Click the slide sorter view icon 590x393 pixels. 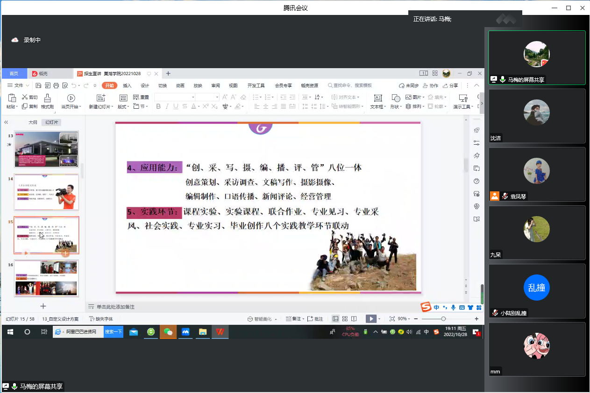(345, 319)
